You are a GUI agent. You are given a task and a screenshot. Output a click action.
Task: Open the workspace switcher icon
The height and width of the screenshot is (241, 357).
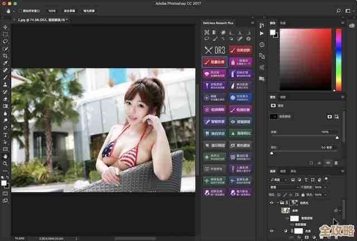click(348, 11)
